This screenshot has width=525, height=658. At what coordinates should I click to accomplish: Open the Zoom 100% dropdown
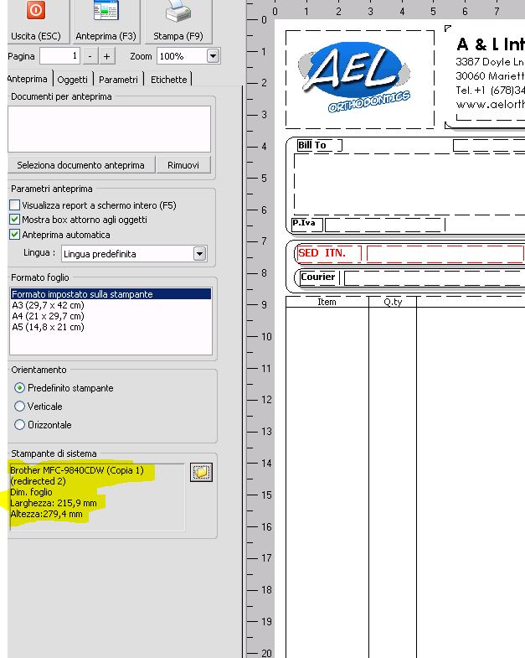(x=213, y=56)
